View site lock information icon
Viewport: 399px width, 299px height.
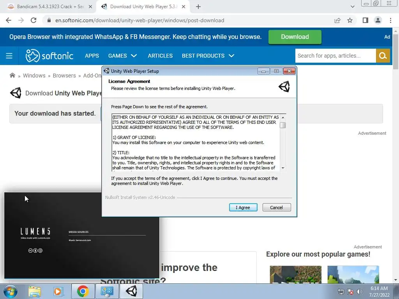[49, 20]
